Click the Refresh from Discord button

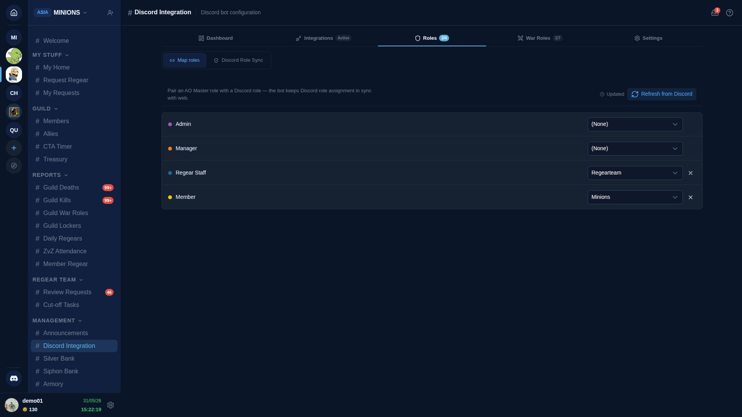tap(662, 94)
